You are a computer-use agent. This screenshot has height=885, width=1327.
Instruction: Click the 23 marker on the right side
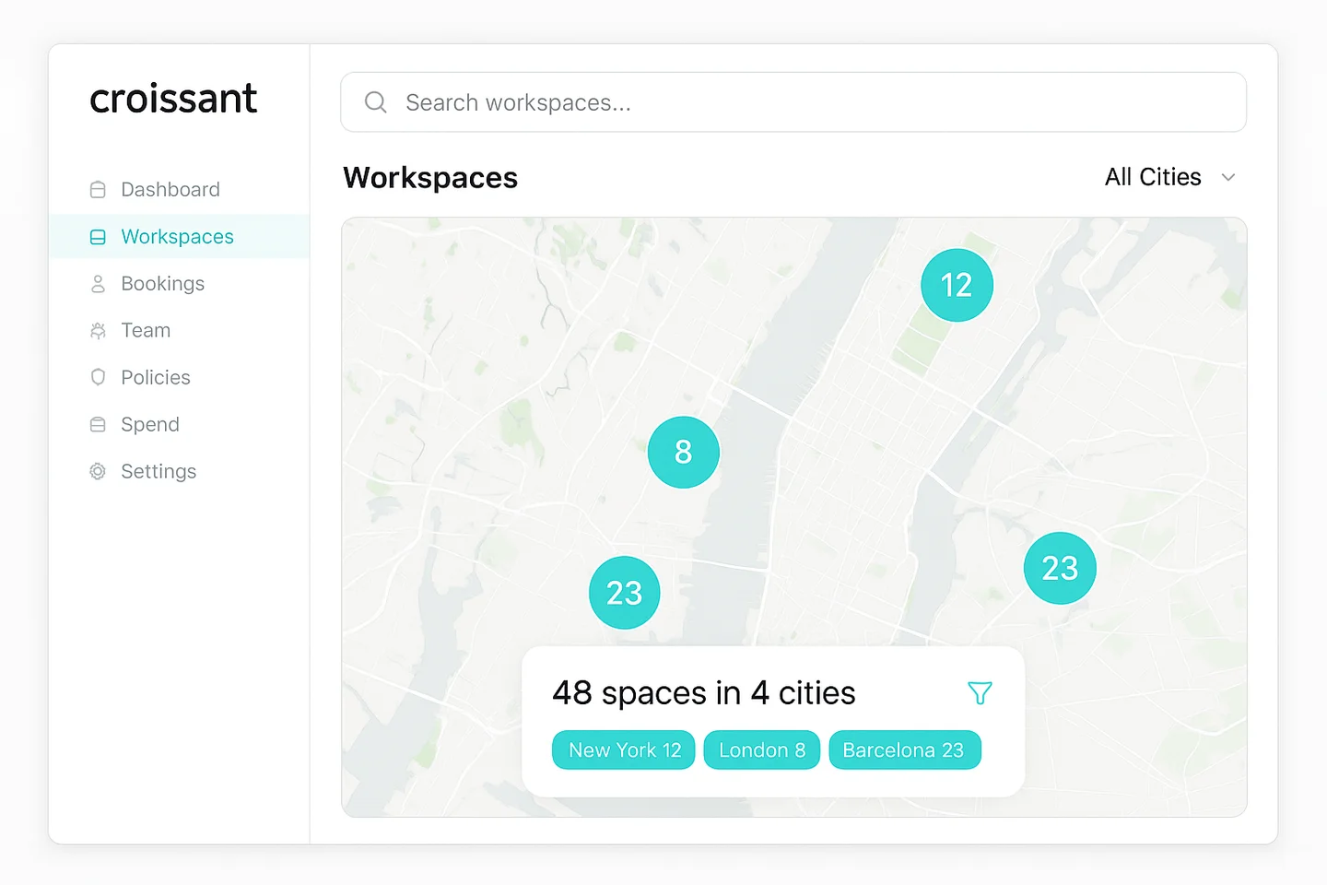click(x=1060, y=568)
